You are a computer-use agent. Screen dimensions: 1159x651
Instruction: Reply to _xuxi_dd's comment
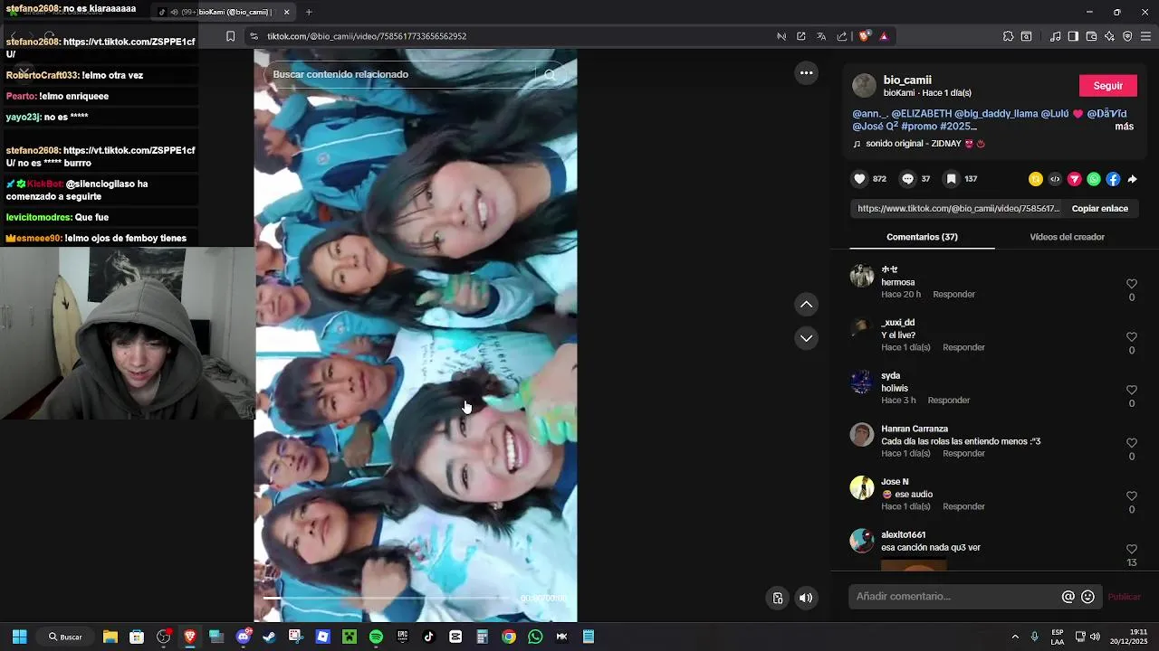click(x=963, y=347)
